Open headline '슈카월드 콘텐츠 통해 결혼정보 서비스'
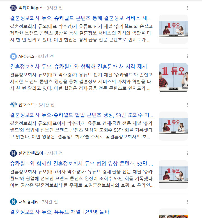 point(81,18)
